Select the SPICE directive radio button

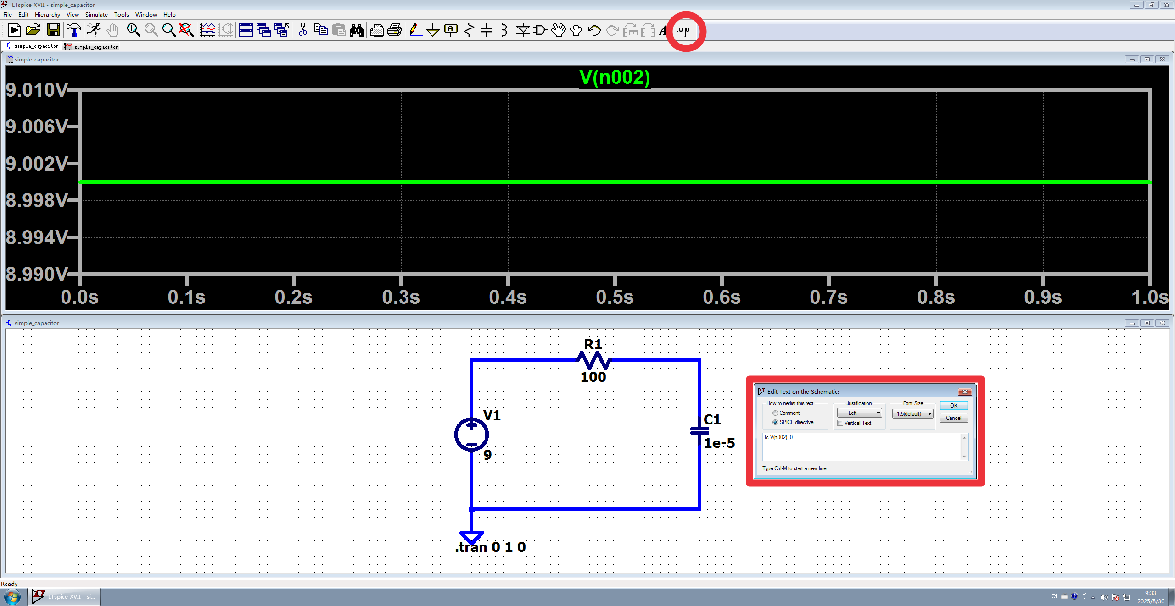(x=775, y=422)
